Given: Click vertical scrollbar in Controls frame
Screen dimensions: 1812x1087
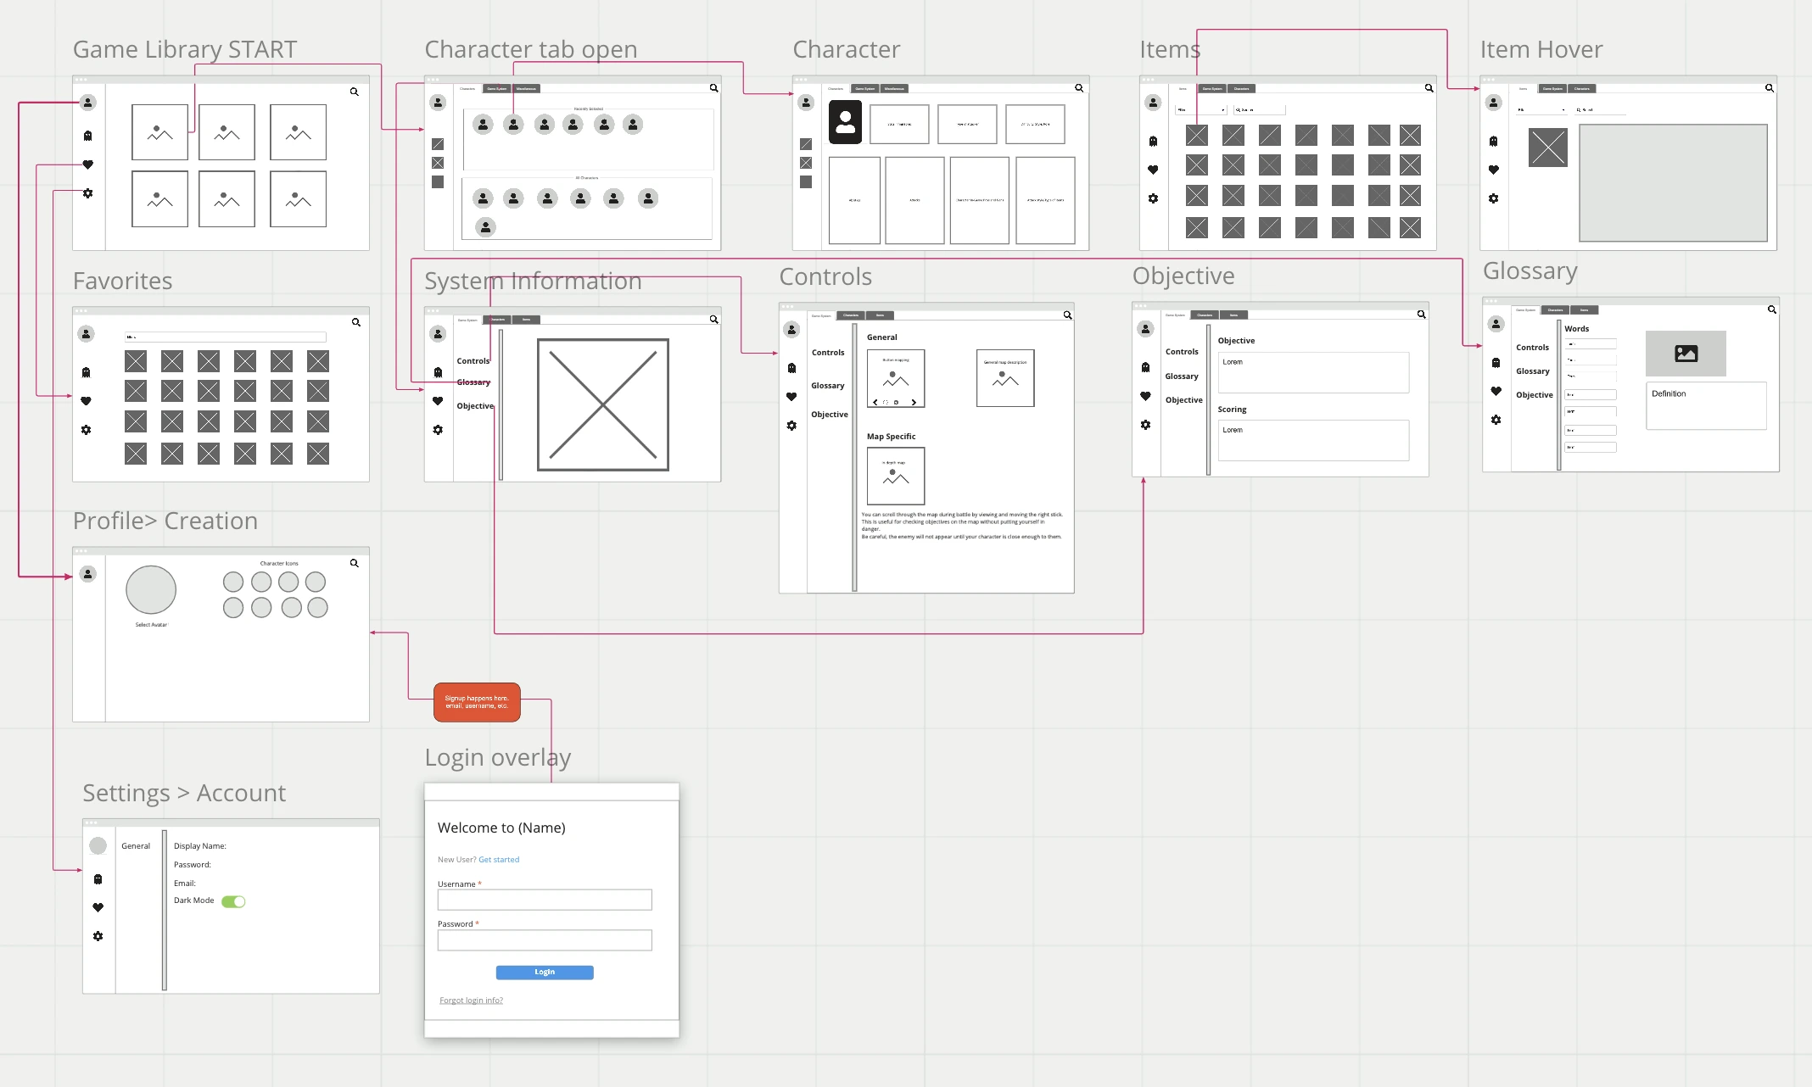Looking at the screenshot, I should pyautogui.click(x=854, y=458).
